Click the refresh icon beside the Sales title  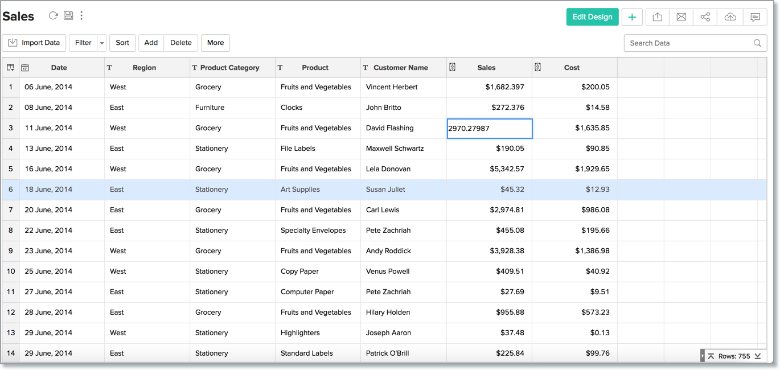click(x=54, y=16)
